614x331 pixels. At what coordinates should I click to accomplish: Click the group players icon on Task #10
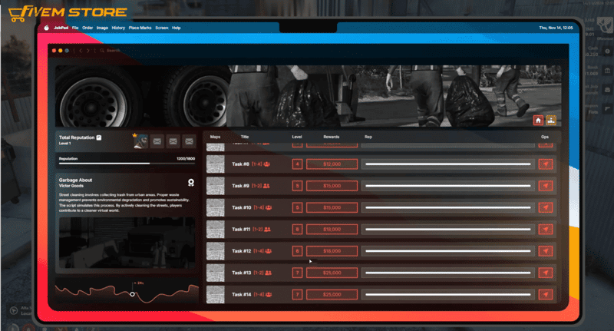[x=269, y=207]
